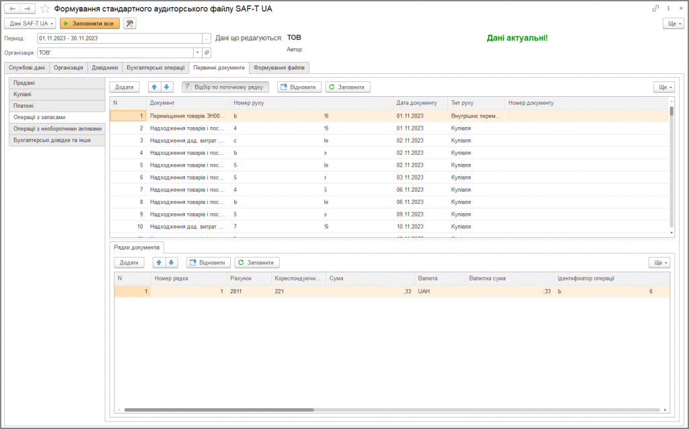Open Операції з необоротними активами section
Image resolution: width=689 pixels, height=429 pixels.
click(x=57, y=128)
